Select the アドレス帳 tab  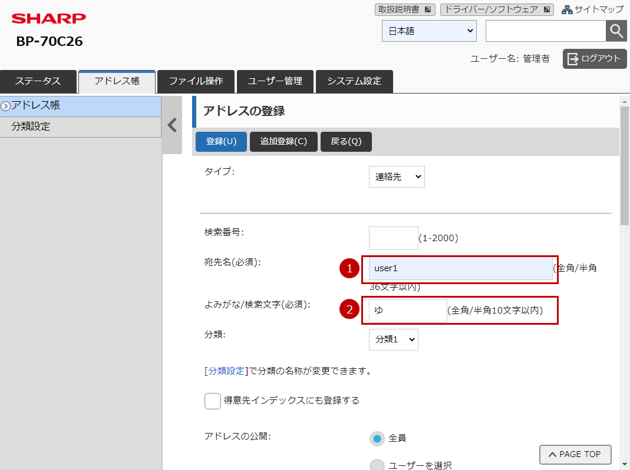click(117, 81)
